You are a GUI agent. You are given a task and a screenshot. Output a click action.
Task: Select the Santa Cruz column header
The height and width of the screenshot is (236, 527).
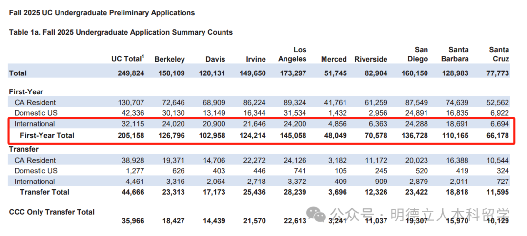499,54
